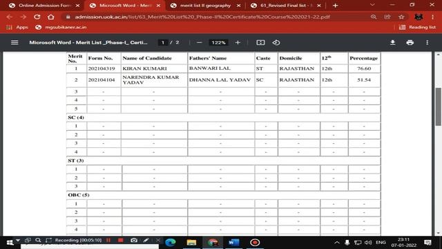The image size is (442, 249).
Task: Open the browser home page
Action: point(50,17)
